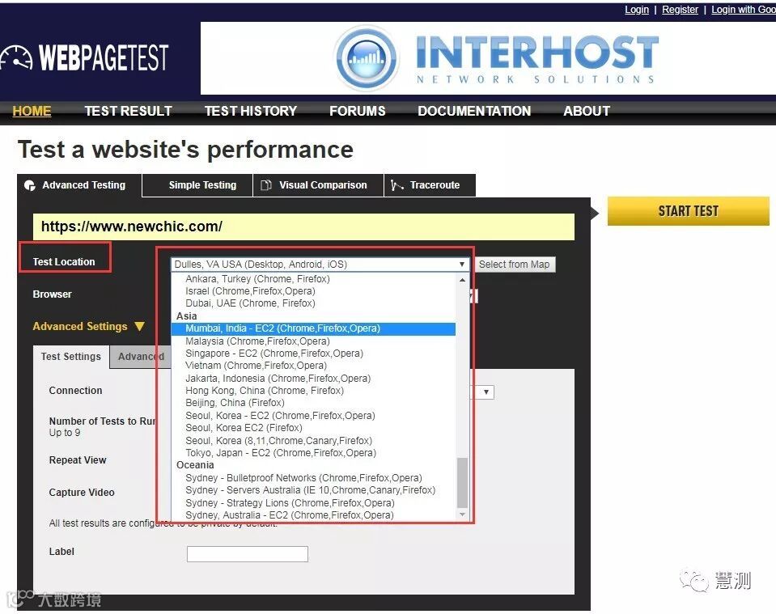Switch to the Visual Comparison tab
Screen dimensions: 776x614
click(318, 185)
